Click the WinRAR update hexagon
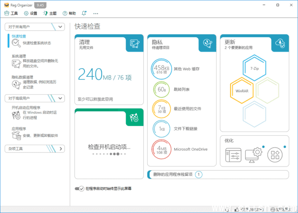The image size is (298, 213). pos(242,91)
